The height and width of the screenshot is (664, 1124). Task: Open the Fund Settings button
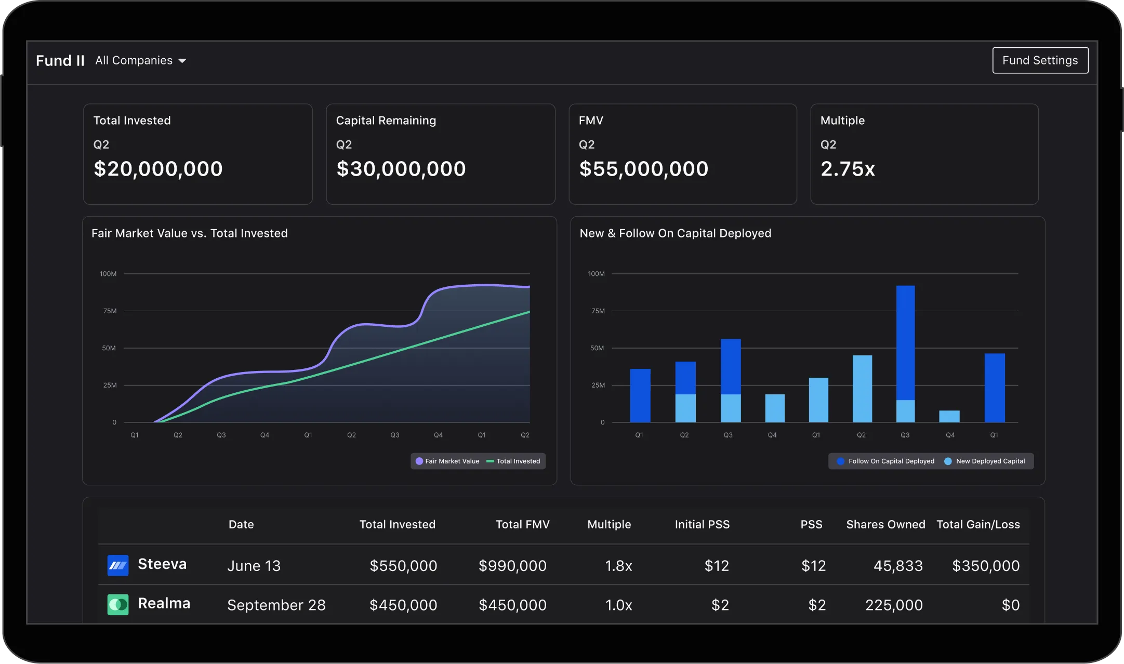click(1040, 60)
